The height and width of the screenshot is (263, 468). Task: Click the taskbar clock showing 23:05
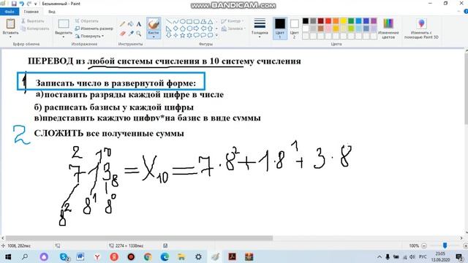(x=440, y=256)
